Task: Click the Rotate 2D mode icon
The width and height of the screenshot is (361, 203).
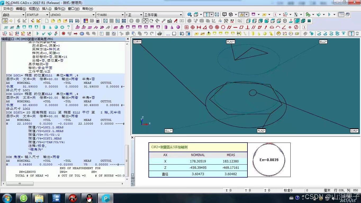Action: coord(151,21)
